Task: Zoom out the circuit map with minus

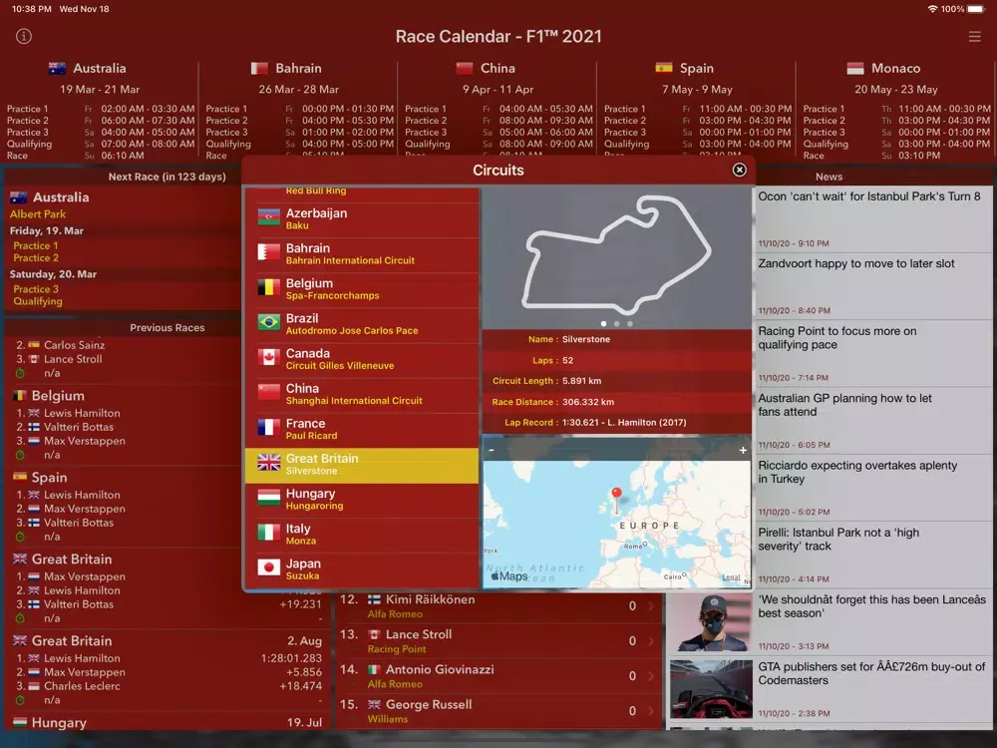Action: (491, 450)
